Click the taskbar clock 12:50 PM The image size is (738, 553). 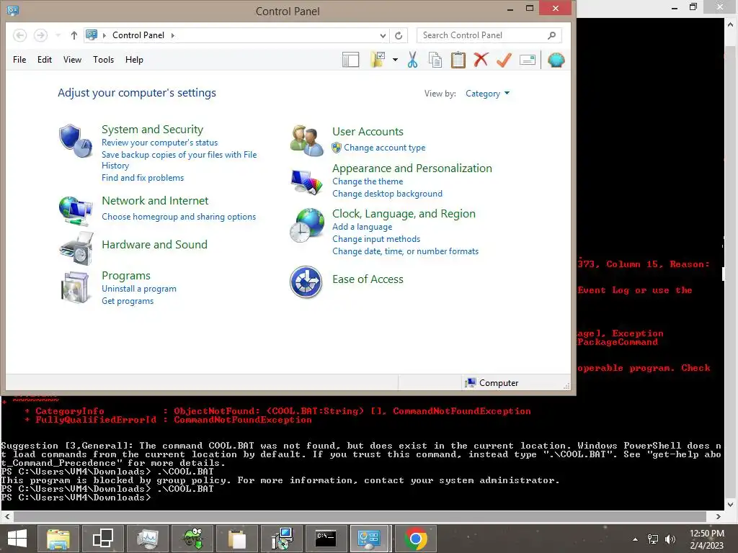[706, 534]
